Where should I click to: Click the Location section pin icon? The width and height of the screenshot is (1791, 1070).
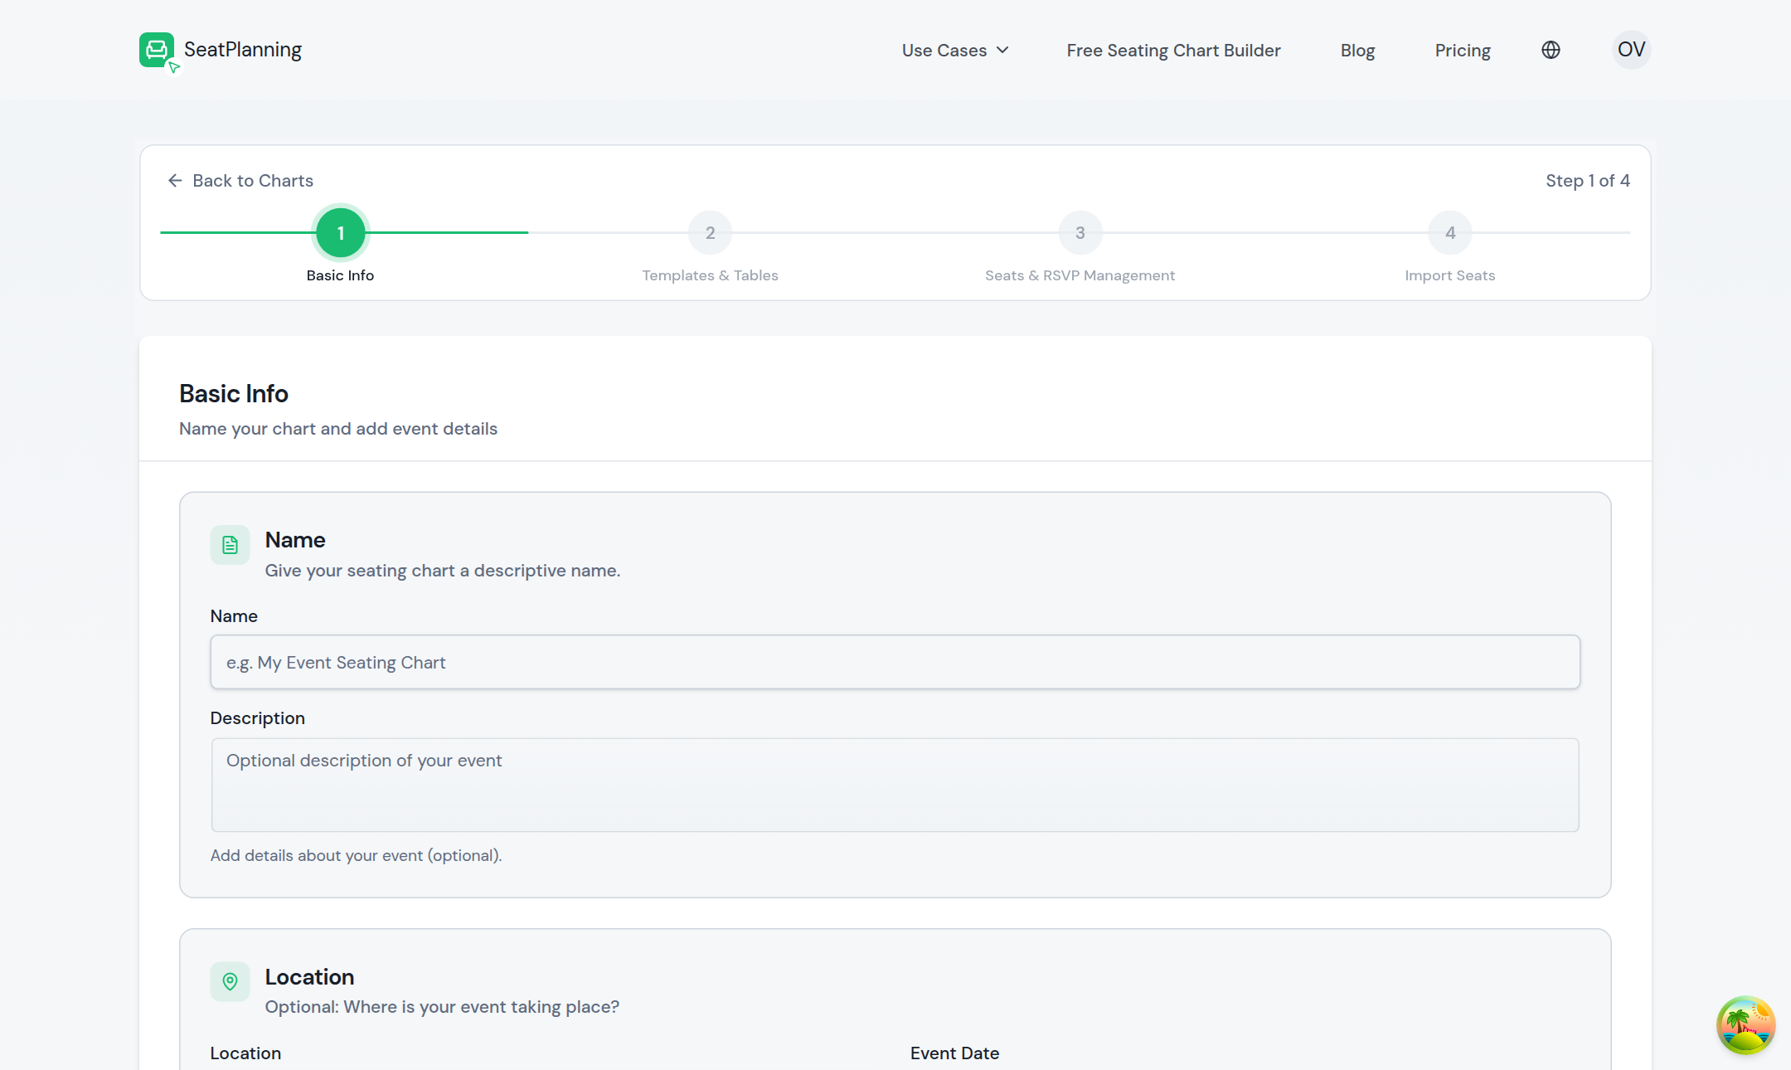230,981
